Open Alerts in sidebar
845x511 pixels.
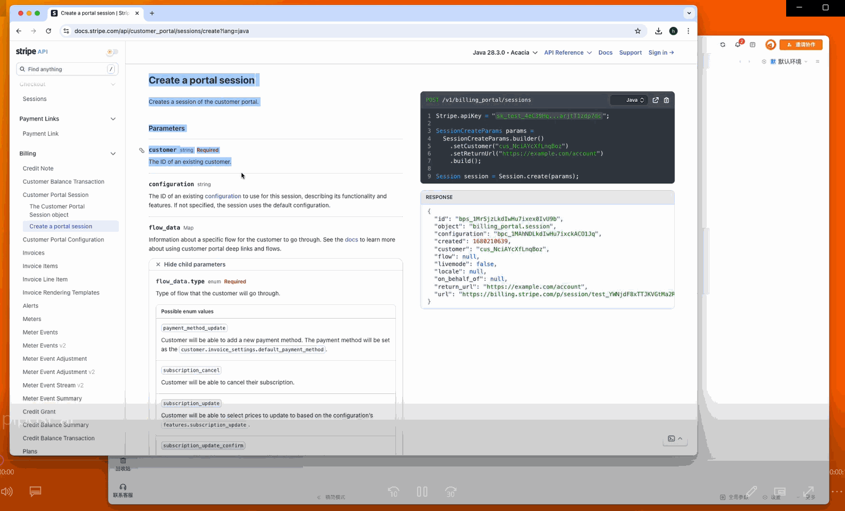click(x=31, y=306)
